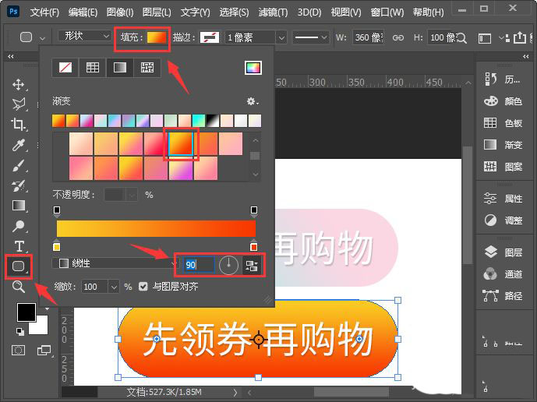537x402 pixels.
Task: Select the highlighted orange-red gradient preset
Action: tap(181, 144)
